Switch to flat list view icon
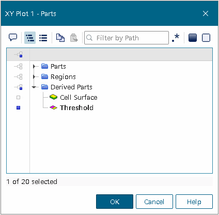The image size is (219, 215). tap(43, 38)
